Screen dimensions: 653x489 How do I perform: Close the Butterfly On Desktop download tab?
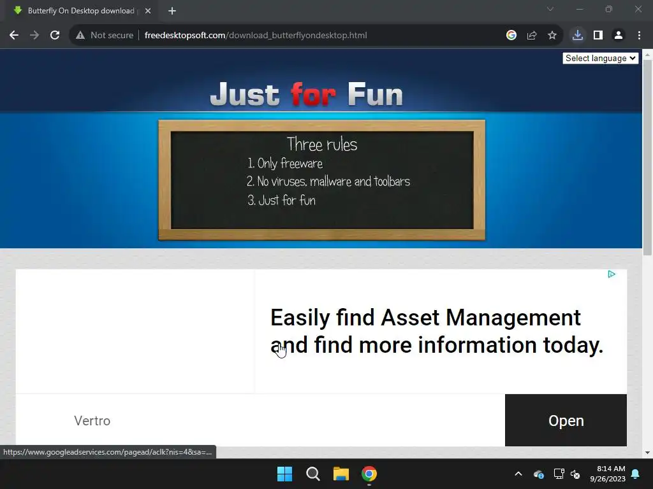pyautogui.click(x=148, y=11)
